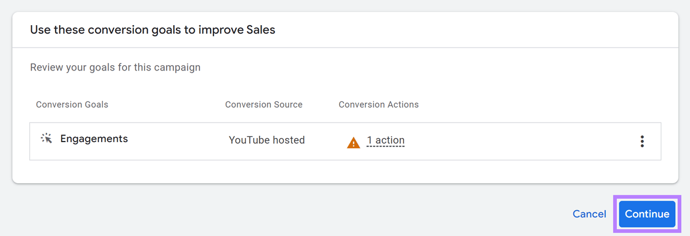Click the Conversion Source column header
The width and height of the screenshot is (690, 236).
click(x=263, y=104)
